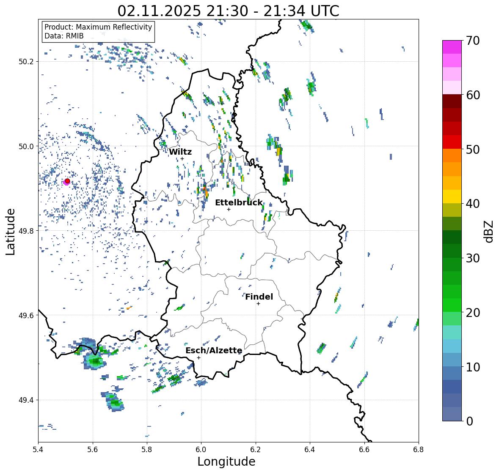The height and width of the screenshot is (472, 499).
Task: Click longitude tick label 6.4
Action: (x=310, y=450)
